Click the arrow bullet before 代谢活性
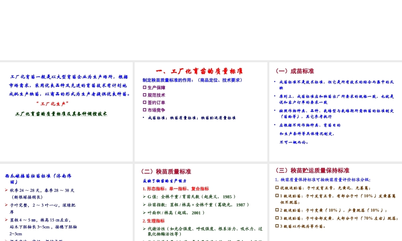The height and width of the screenshot is (241, 402). (x=144, y=229)
